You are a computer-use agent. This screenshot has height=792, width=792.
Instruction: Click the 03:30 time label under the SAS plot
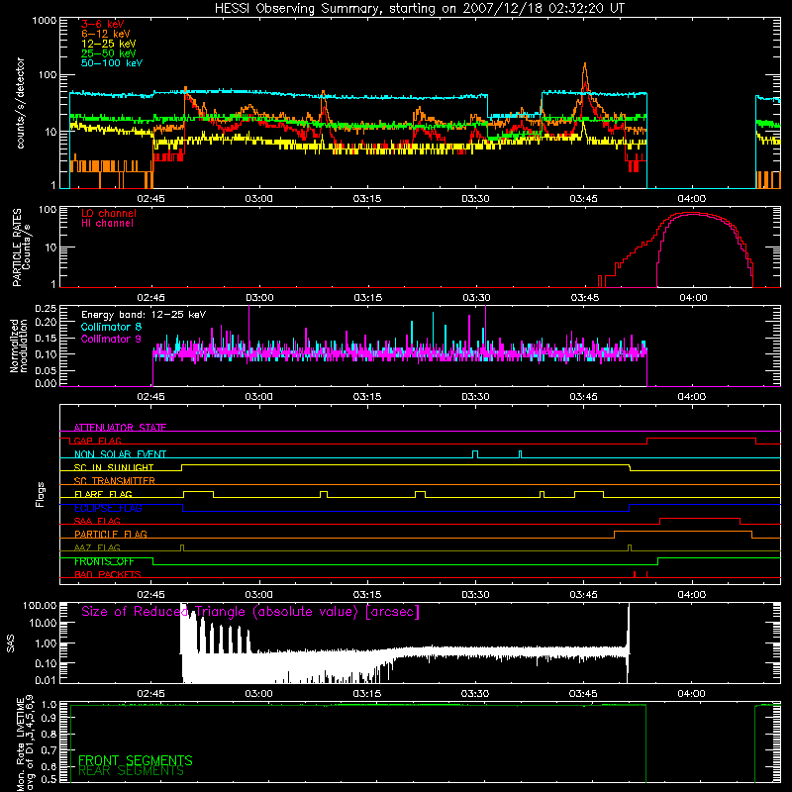coord(475,694)
